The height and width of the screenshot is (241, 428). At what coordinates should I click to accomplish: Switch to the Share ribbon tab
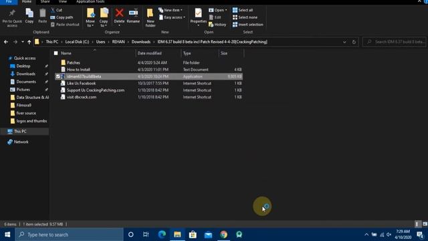(45, 1)
